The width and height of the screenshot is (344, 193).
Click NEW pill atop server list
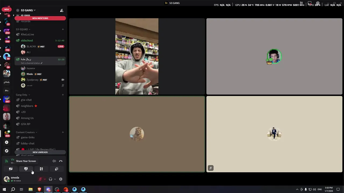click(6, 9)
